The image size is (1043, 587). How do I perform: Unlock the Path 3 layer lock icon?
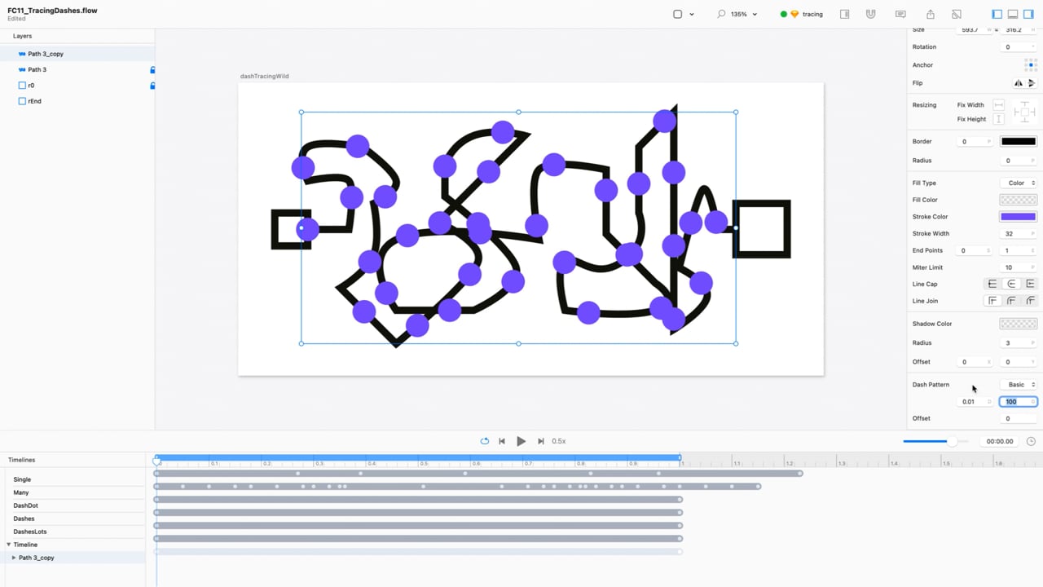click(152, 69)
